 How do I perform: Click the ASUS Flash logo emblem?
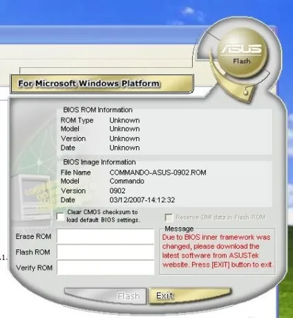pos(242,53)
